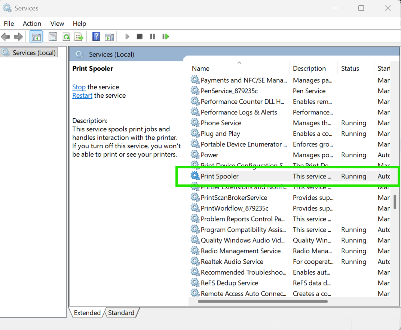Click the Services window title gear icon
The image size is (401, 330).
[x=7, y=8]
